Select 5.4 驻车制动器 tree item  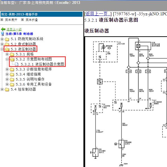click(23, 89)
